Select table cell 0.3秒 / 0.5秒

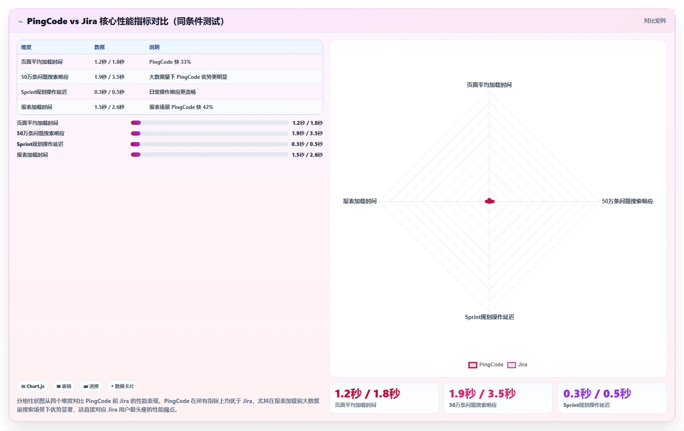click(109, 92)
